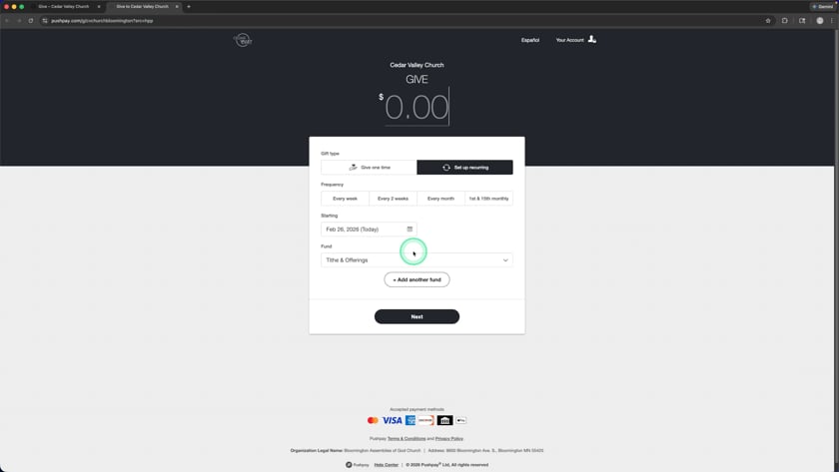Screen dimensions: 839x472
Task: Open browser extensions puzzle icon
Action: point(784,21)
